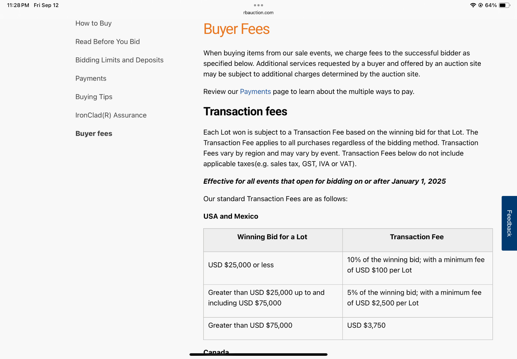
Task: Open the How to Buy sidebar page
Action: pyautogui.click(x=93, y=23)
